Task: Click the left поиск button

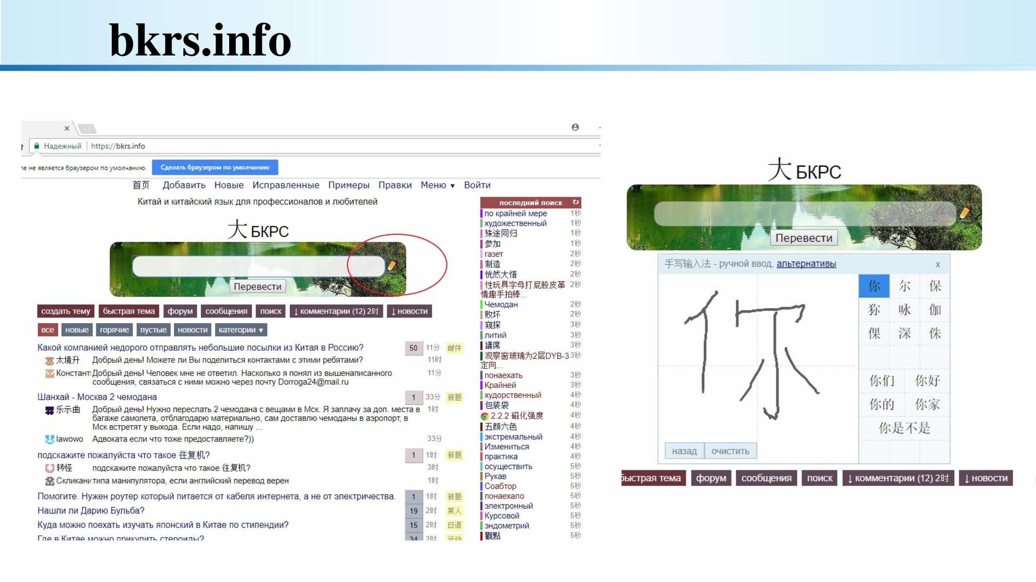Action: coord(271,311)
